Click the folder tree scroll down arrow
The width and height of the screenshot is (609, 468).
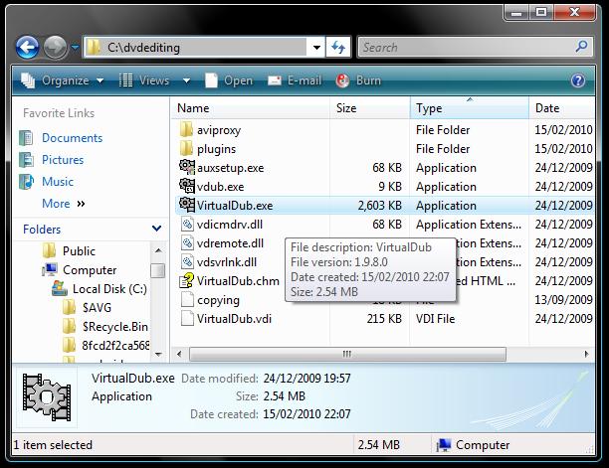click(x=158, y=354)
